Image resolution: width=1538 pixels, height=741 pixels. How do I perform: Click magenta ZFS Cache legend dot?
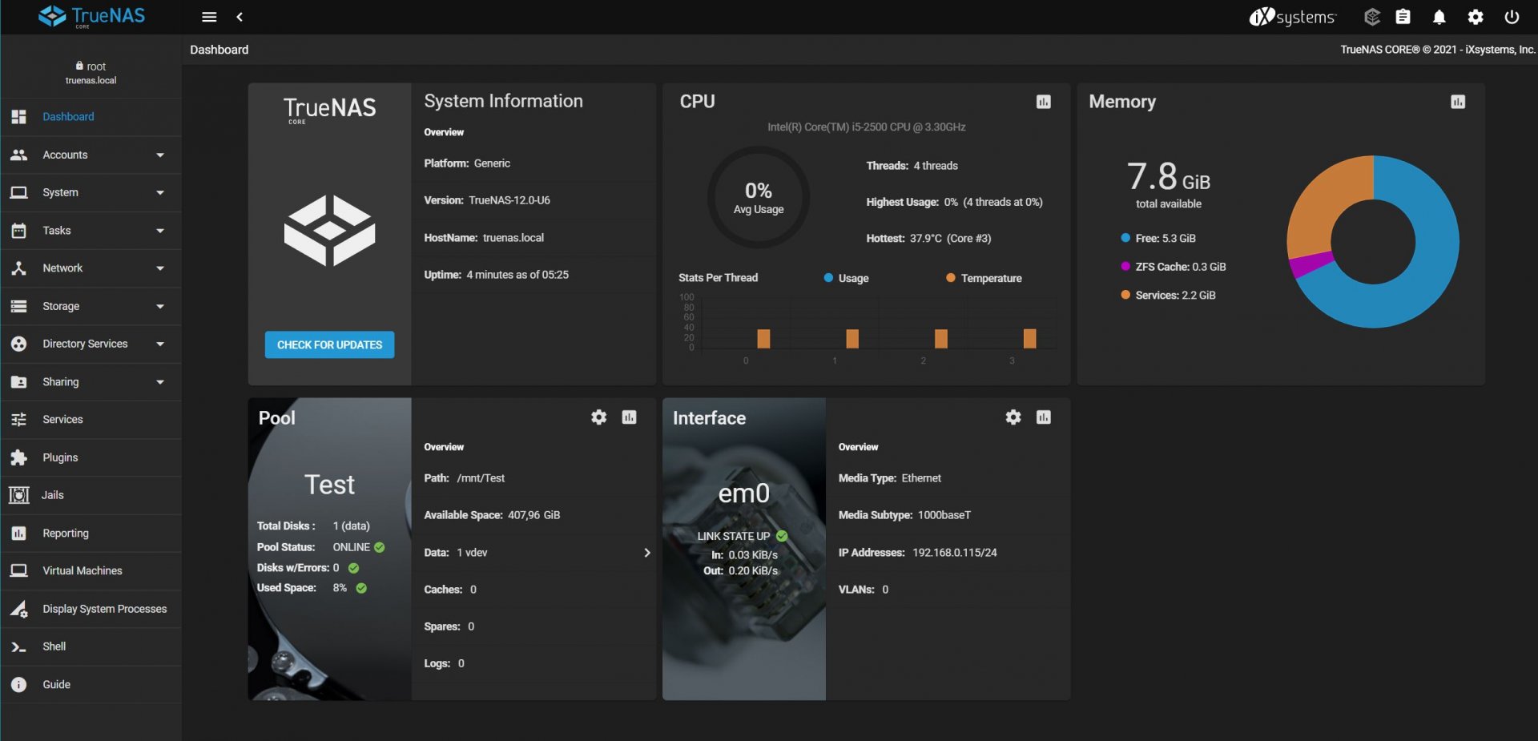pyautogui.click(x=1125, y=266)
